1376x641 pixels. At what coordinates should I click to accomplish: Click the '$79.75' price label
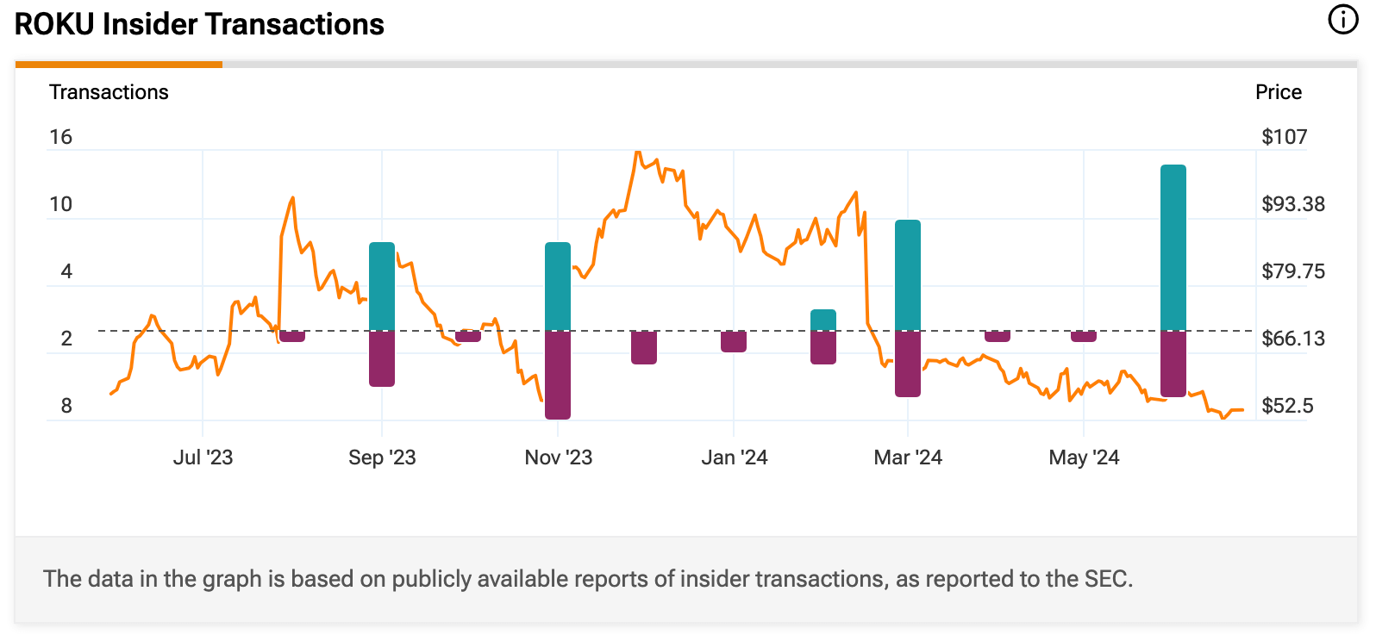(1293, 271)
